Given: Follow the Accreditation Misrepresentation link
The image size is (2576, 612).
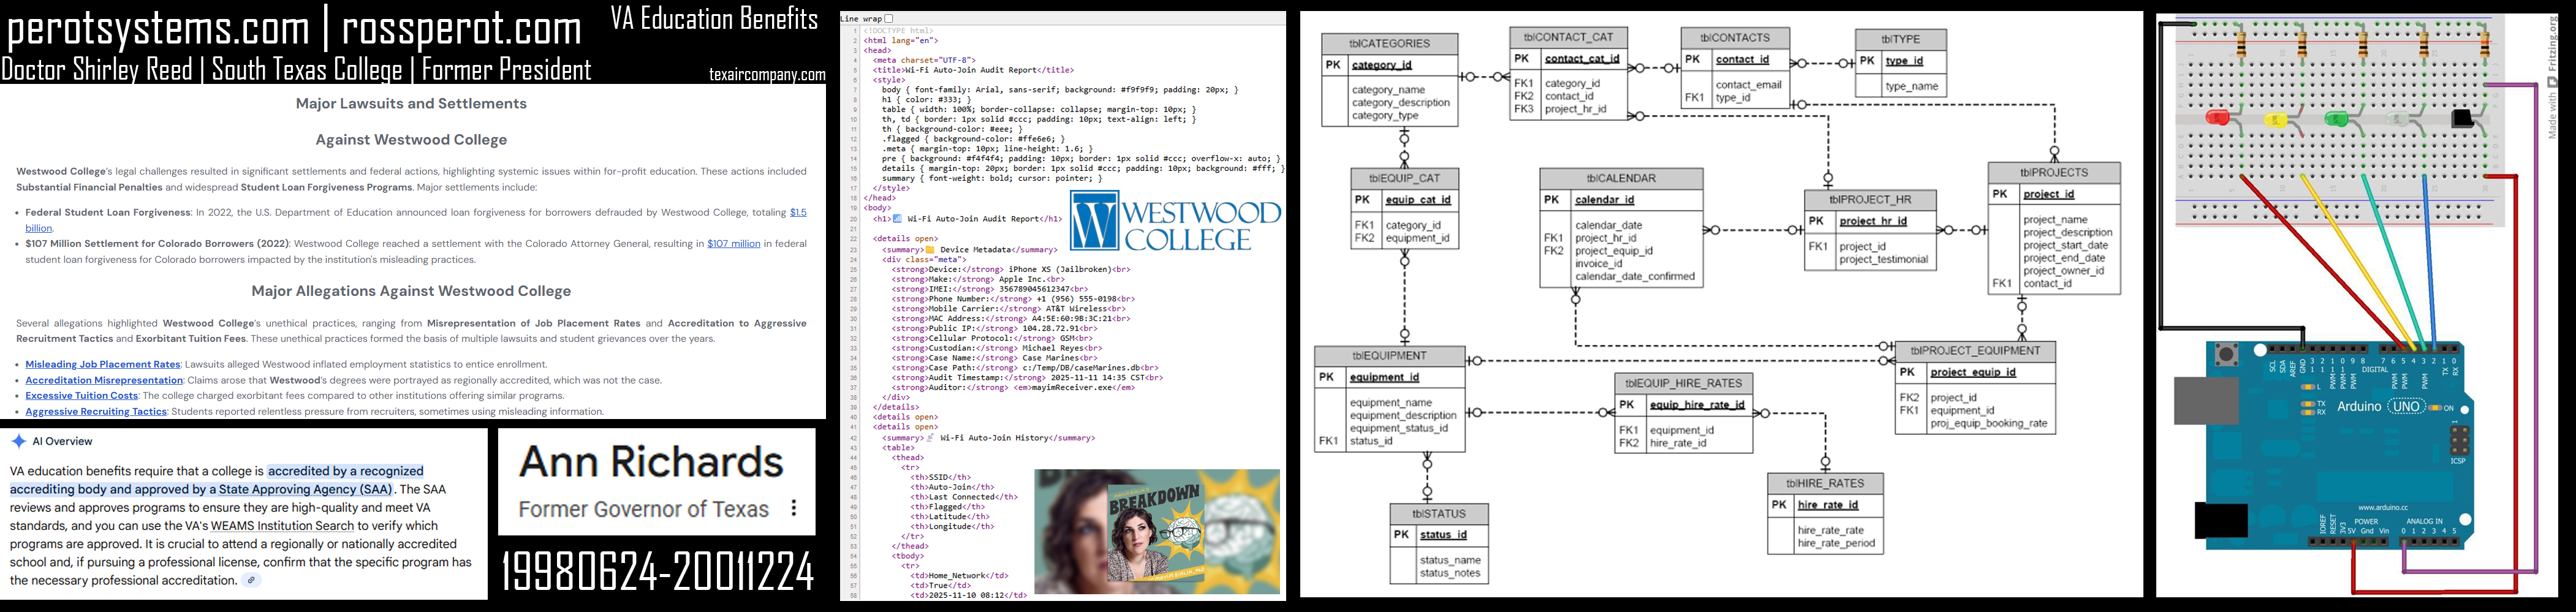Looking at the screenshot, I should pyautogui.click(x=104, y=381).
